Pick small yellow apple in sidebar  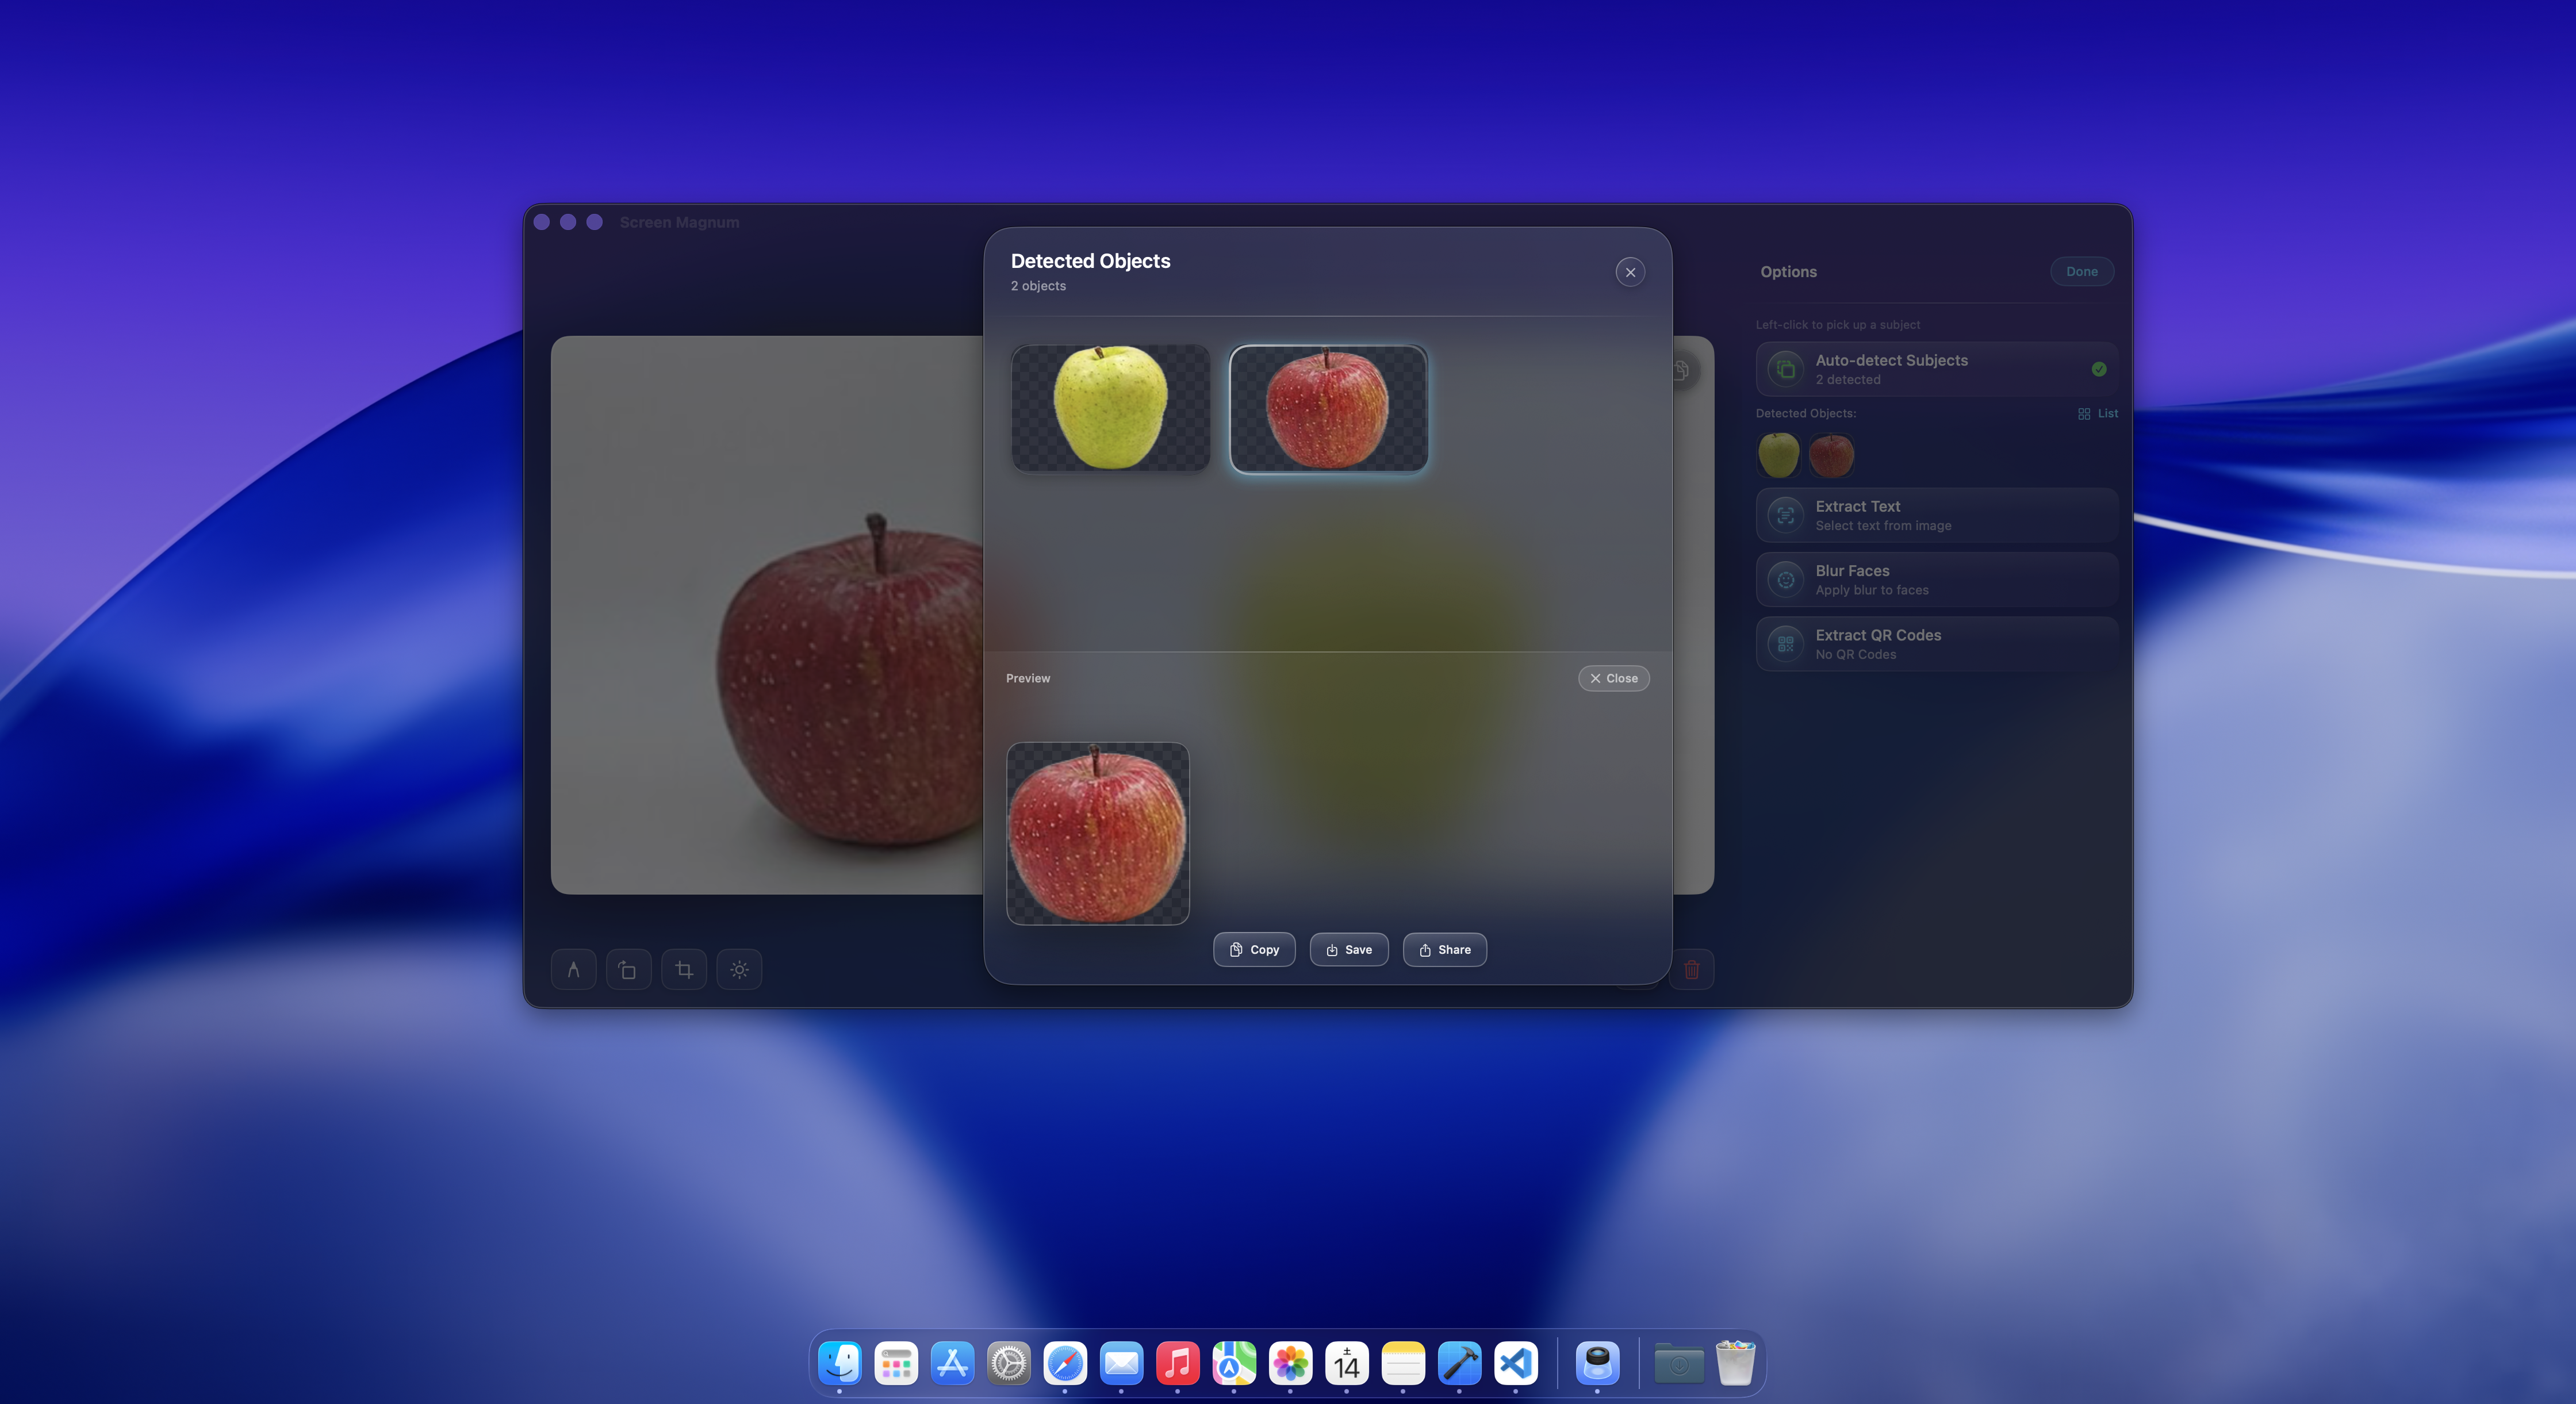(x=1778, y=455)
